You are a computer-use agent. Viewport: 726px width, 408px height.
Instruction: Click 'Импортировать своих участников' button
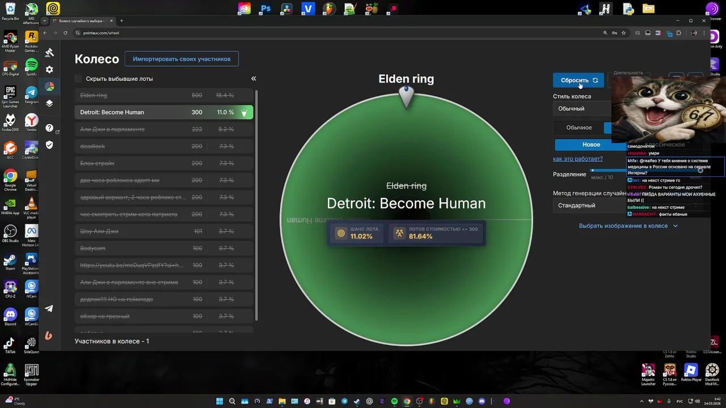181,59
